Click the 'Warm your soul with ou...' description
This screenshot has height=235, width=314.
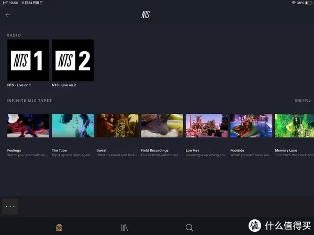[x=28, y=155]
